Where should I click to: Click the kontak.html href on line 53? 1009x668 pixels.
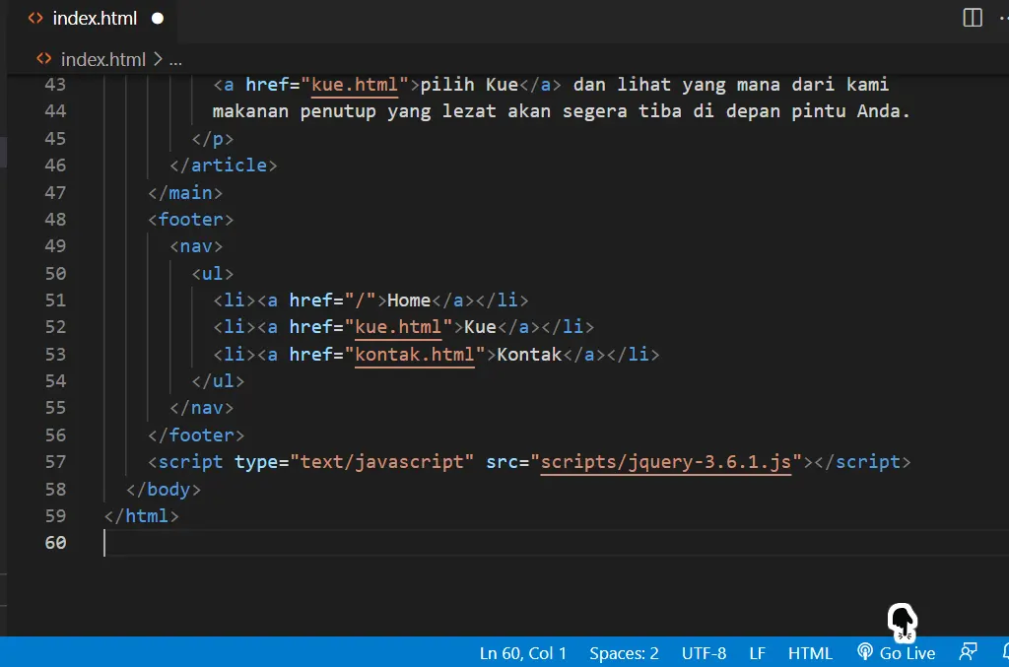point(415,354)
